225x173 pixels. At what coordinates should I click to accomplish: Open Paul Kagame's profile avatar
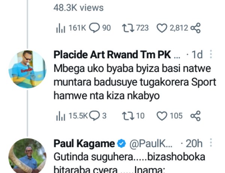click(27, 156)
